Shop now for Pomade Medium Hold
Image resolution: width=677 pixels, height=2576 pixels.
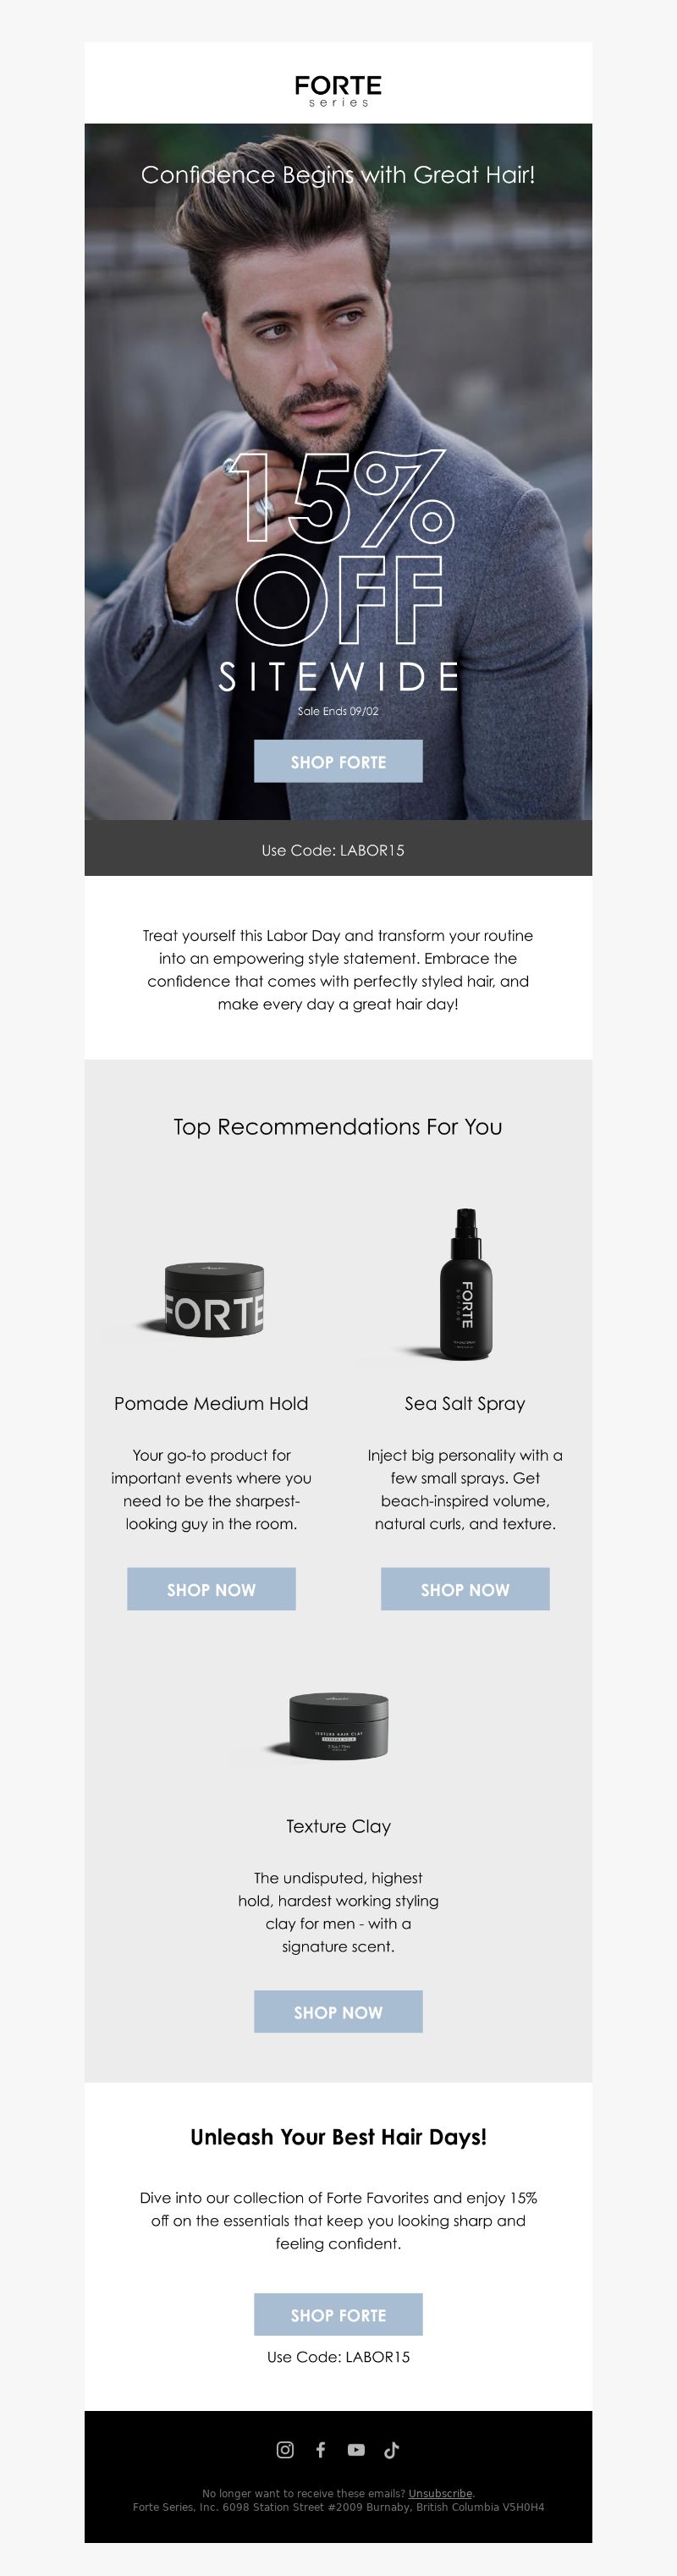pos(211,1589)
